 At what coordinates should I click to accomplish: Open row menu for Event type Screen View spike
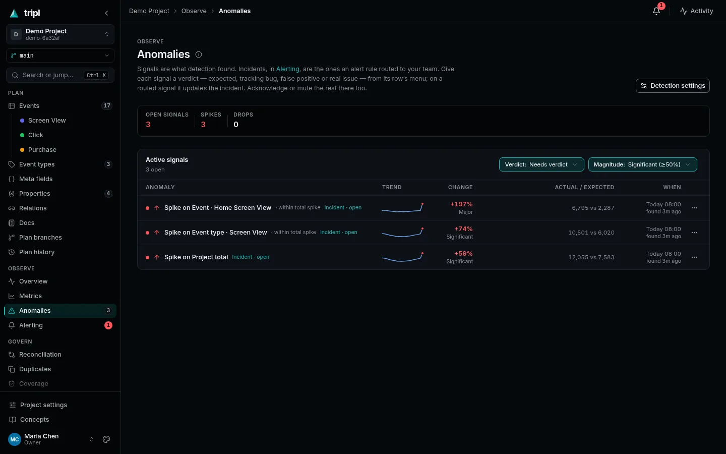tap(694, 233)
